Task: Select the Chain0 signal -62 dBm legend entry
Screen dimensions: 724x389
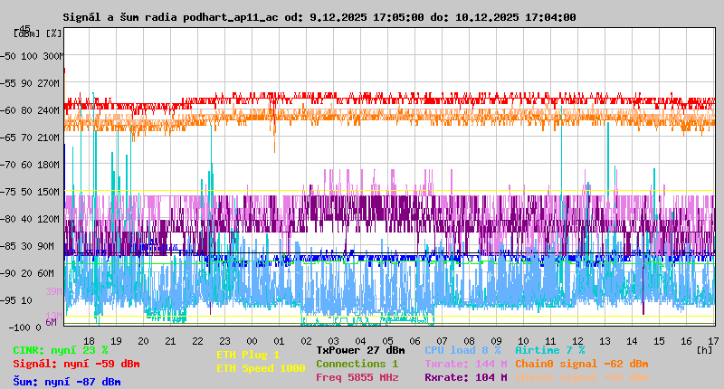Action: pyautogui.click(x=581, y=364)
